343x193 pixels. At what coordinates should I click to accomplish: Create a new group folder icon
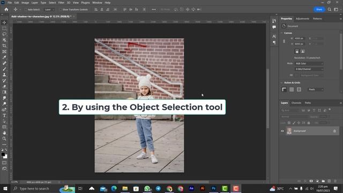(x=323, y=181)
